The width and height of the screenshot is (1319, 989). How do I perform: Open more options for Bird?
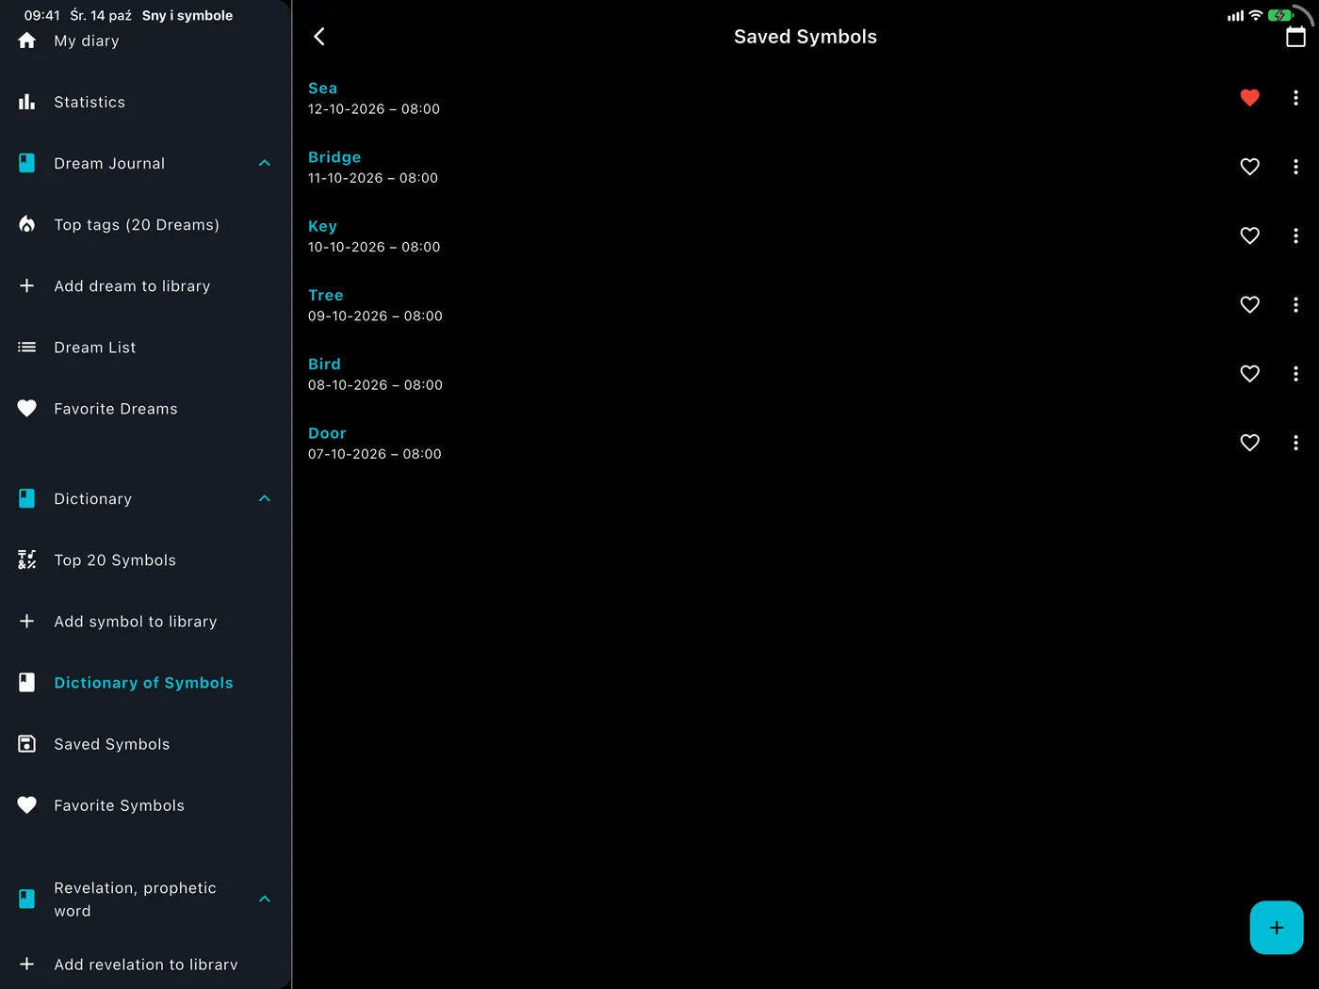[1295, 374]
